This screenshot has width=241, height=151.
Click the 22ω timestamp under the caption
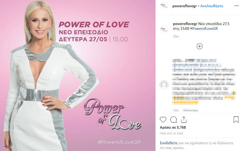click(176, 36)
